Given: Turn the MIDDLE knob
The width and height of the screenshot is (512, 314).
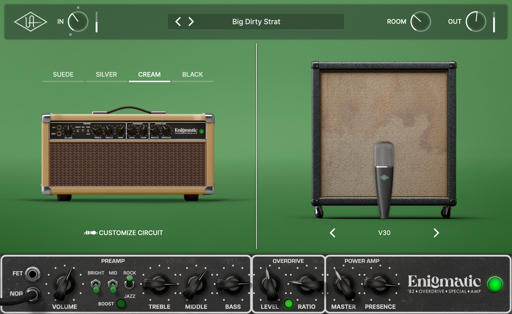Looking at the screenshot, I should 196,284.
